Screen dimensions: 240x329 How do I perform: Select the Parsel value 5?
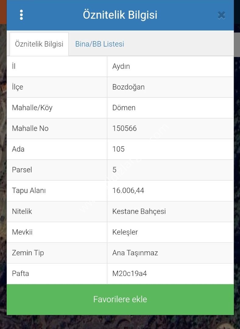pos(114,170)
